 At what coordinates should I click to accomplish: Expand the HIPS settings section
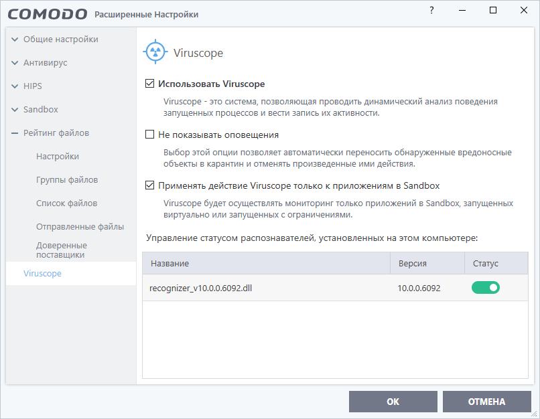pos(15,86)
